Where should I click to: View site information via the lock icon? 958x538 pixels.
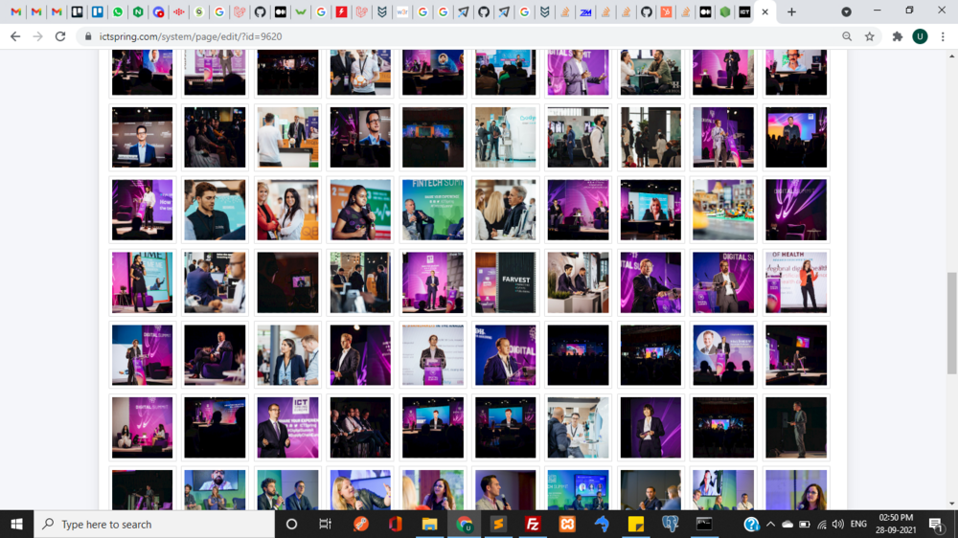pos(88,36)
